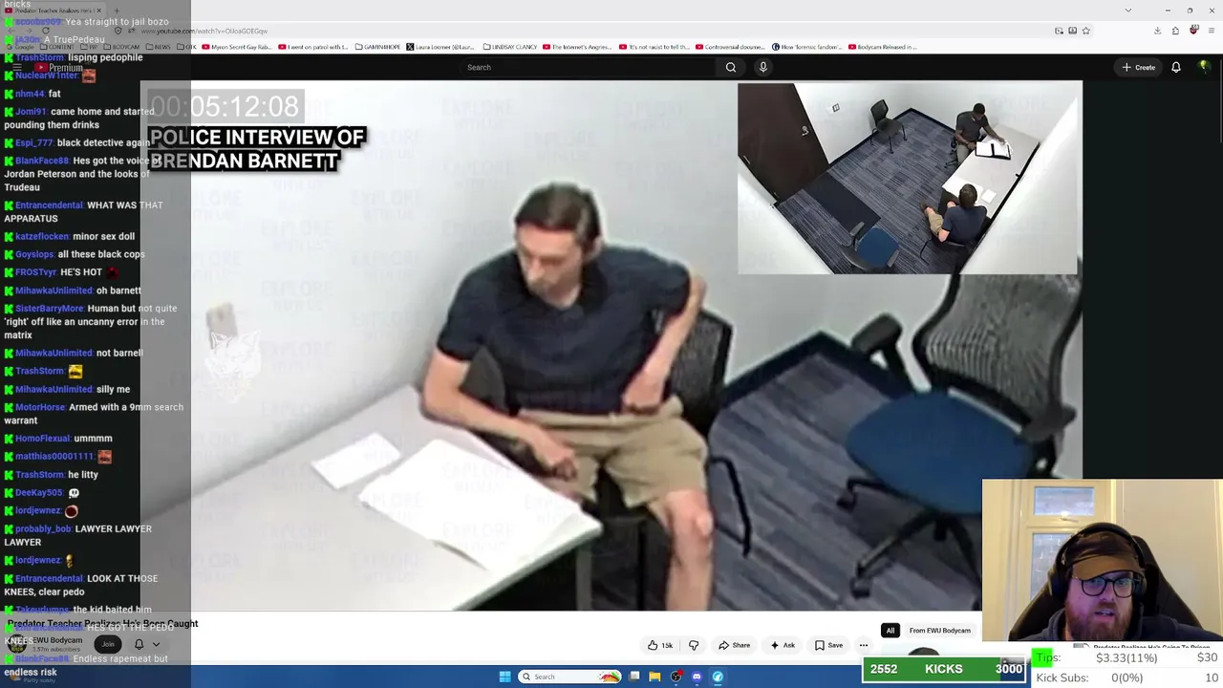Click chat username HomoFlexual
This screenshot has height=688, width=1223.
[x=42, y=439]
